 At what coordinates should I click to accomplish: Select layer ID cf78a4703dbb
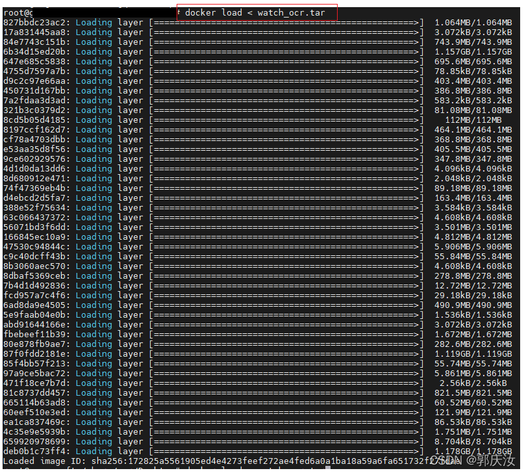point(34,139)
